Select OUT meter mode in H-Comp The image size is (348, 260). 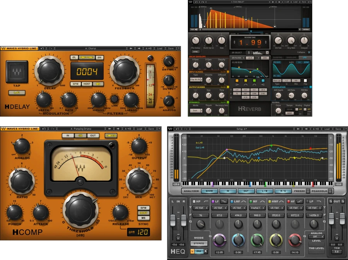point(93,136)
